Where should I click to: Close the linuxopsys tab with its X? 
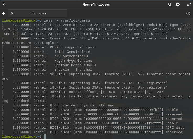coord(12,13)
